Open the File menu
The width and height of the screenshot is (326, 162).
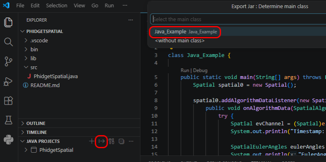click(x=20, y=6)
